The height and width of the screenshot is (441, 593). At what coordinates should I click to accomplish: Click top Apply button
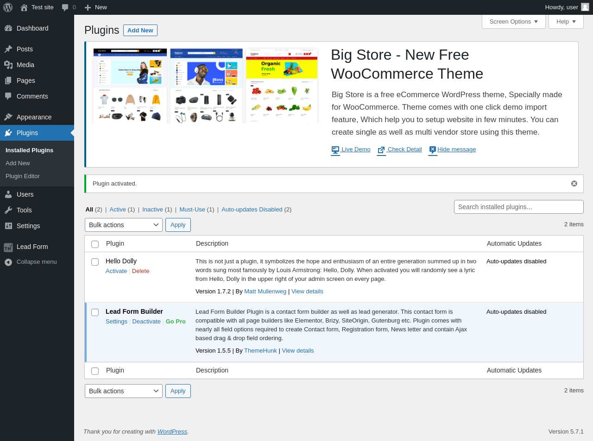[x=178, y=225]
